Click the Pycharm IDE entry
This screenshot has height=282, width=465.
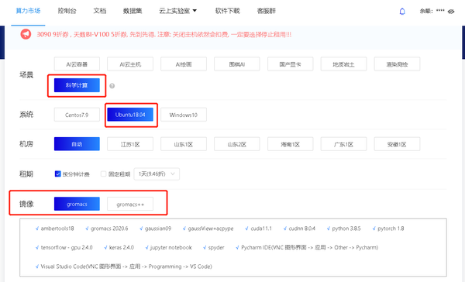tap(307, 247)
